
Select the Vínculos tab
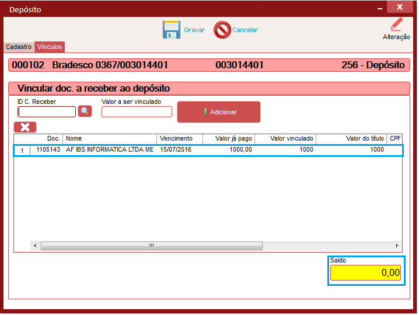[50, 47]
